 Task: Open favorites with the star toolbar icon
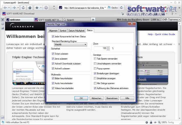coord(37,8)
